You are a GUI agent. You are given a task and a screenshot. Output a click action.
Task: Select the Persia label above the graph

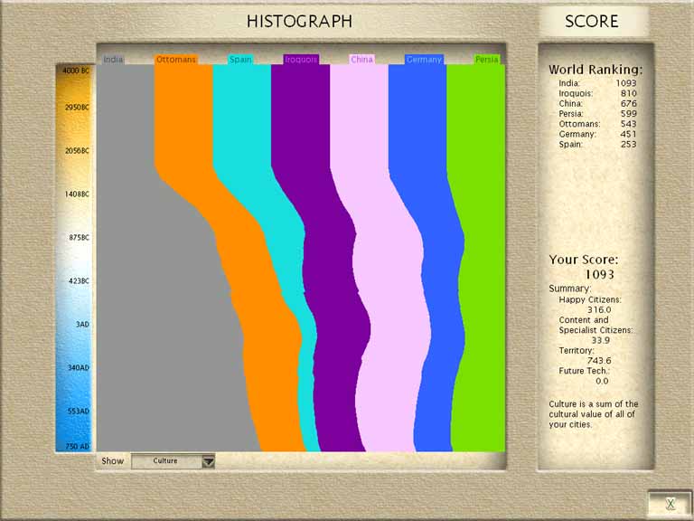point(486,60)
